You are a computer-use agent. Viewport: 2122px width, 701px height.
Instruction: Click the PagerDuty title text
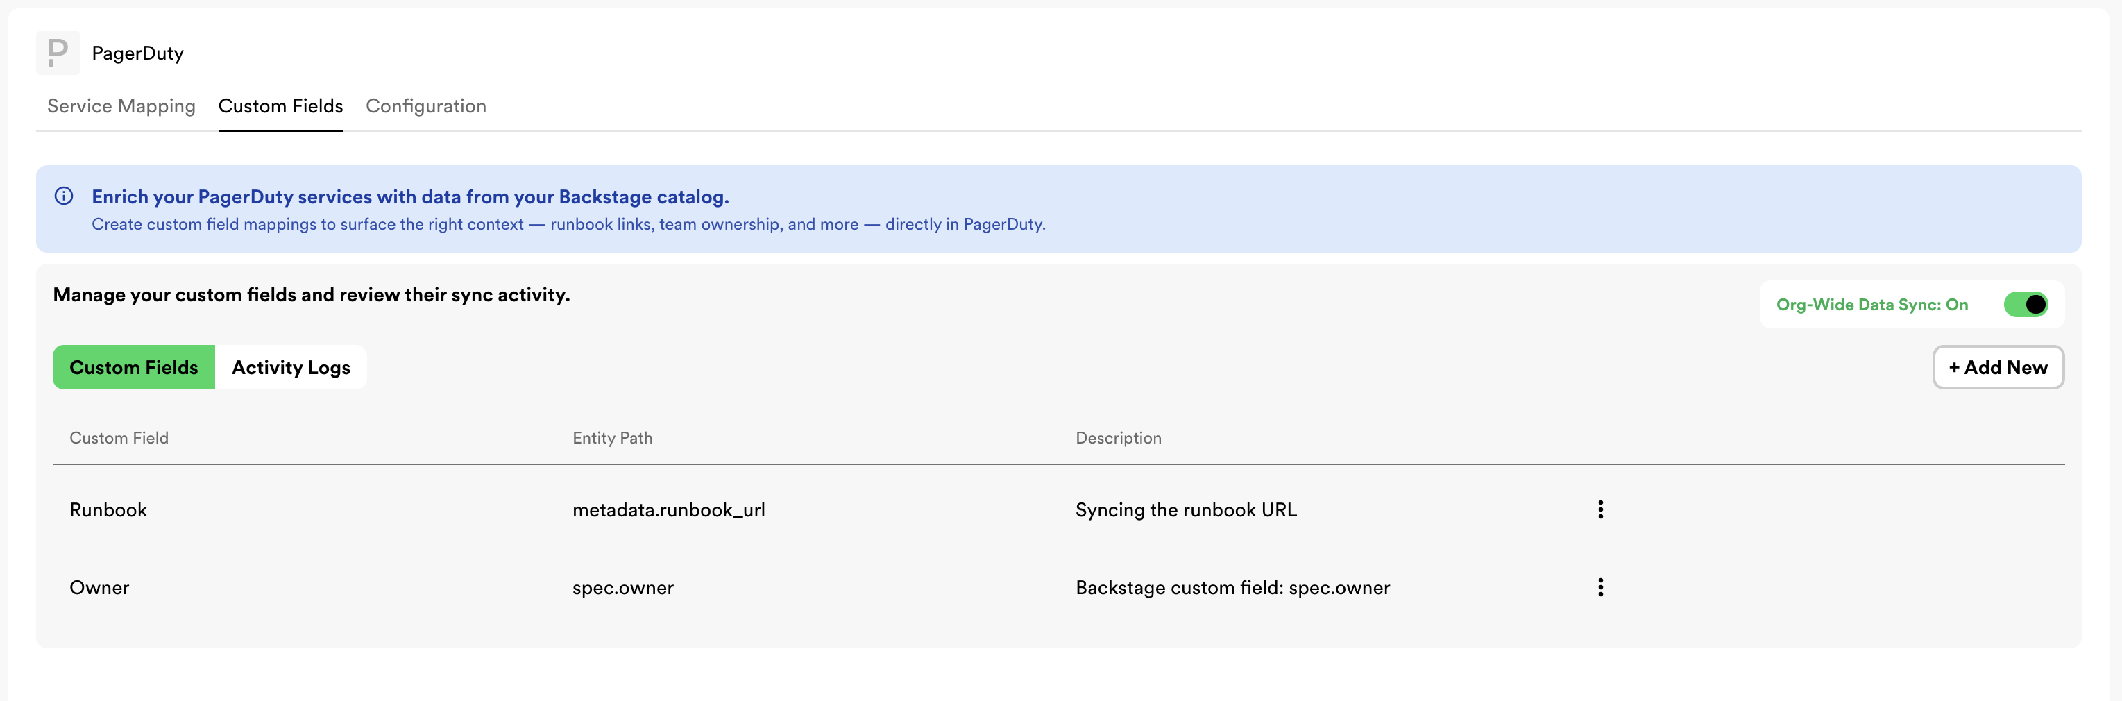coord(137,53)
